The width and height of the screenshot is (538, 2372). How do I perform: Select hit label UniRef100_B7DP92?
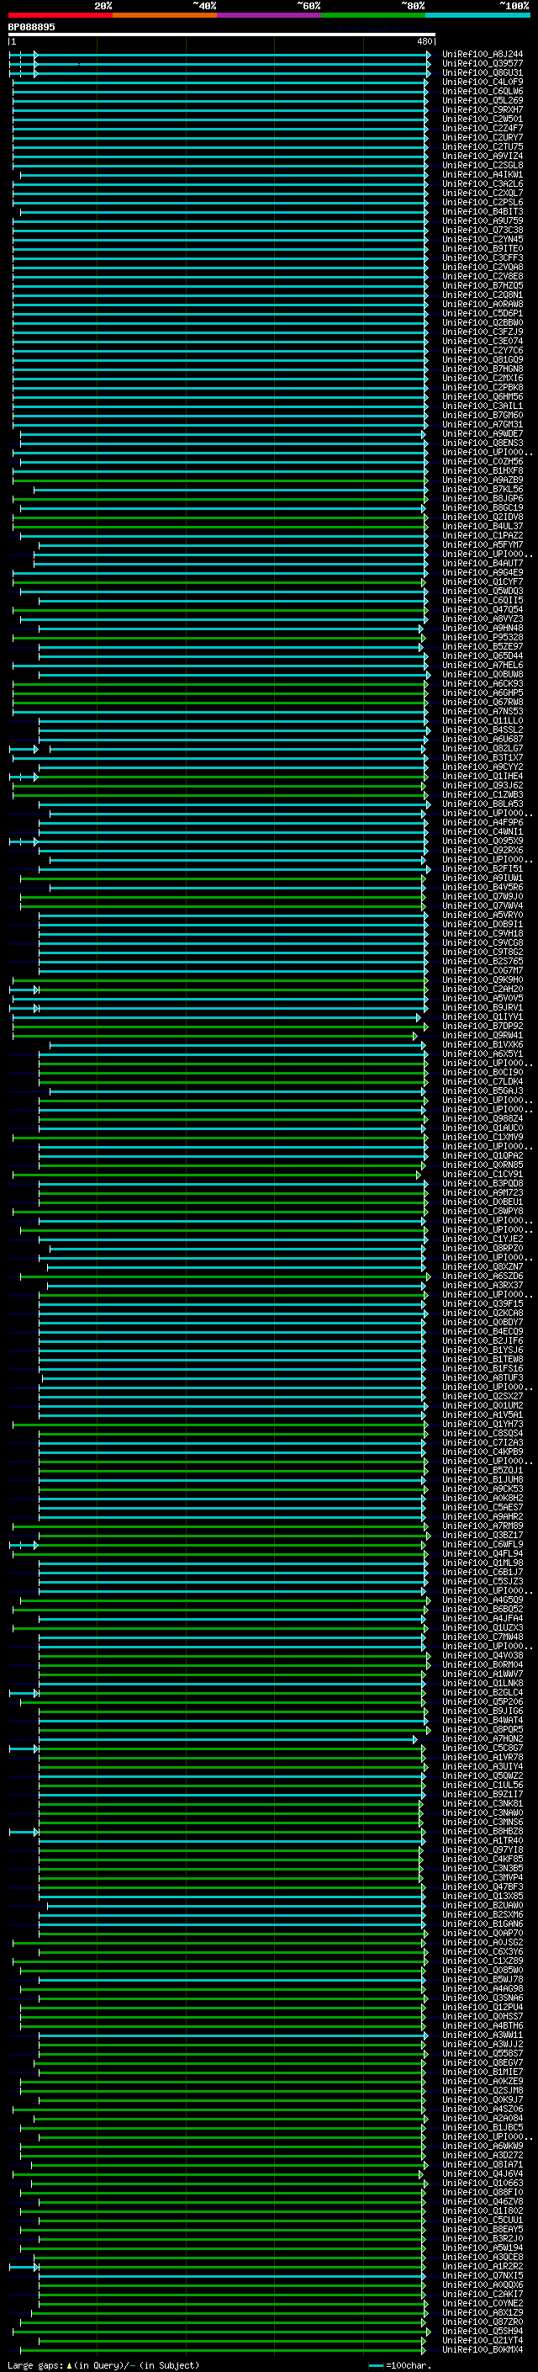pos(483,1026)
